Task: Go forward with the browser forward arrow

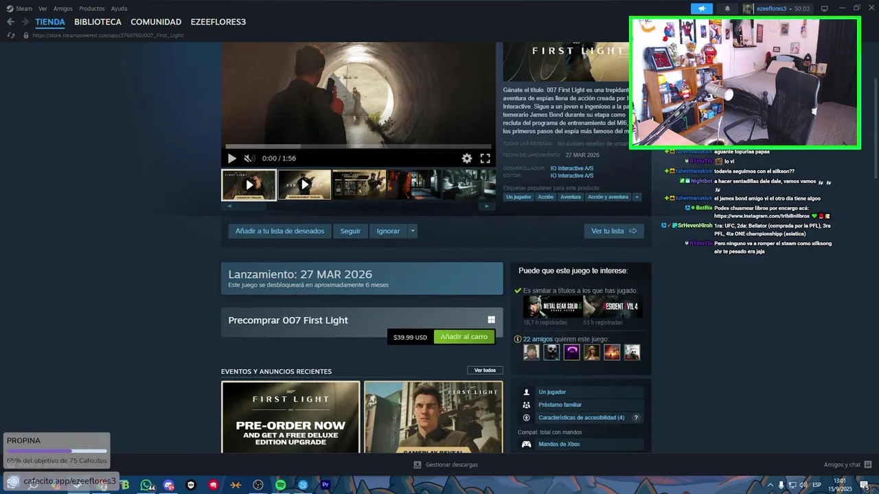Action: click(x=25, y=22)
